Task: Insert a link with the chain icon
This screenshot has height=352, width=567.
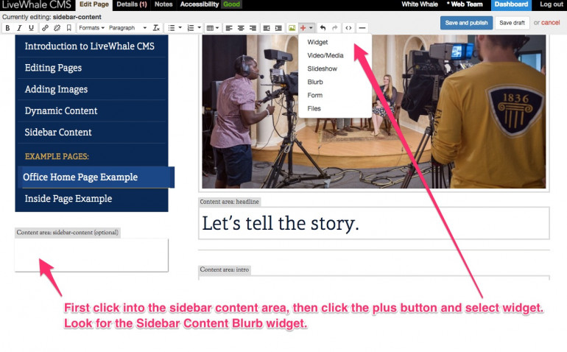Action: tap(45, 28)
